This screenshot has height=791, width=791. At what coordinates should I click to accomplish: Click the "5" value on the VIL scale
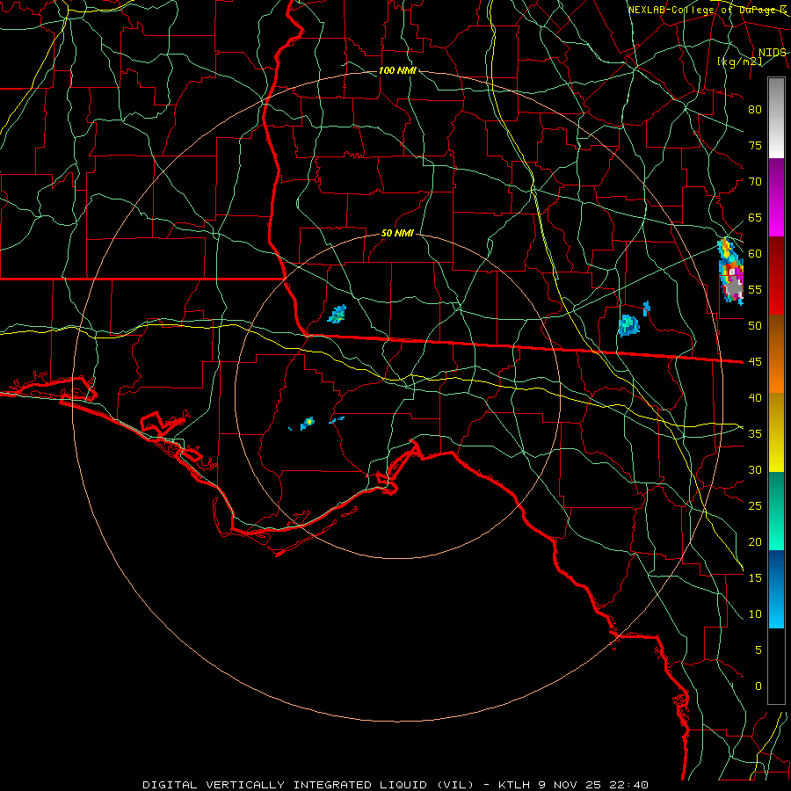pos(758,650)
